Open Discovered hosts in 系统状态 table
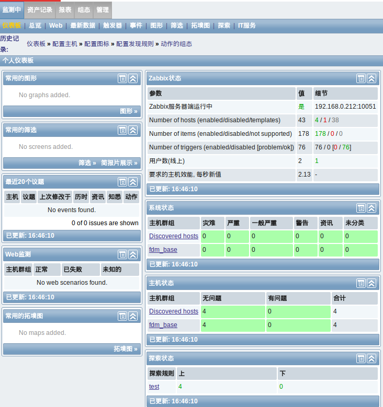This screenshot has width=383, height=407. 174,236
